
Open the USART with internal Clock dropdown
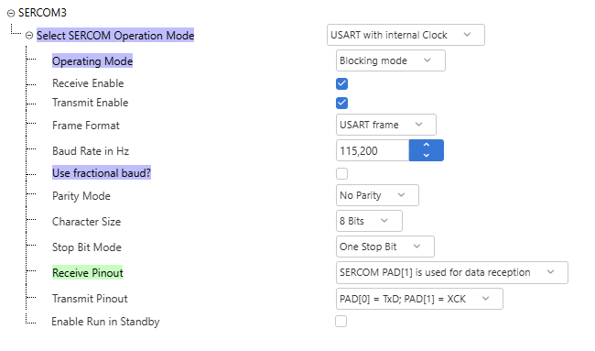point(406,35)
